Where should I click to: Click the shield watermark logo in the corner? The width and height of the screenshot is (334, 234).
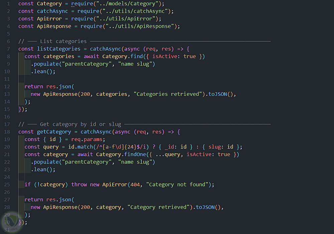click(x=12, y=222)
